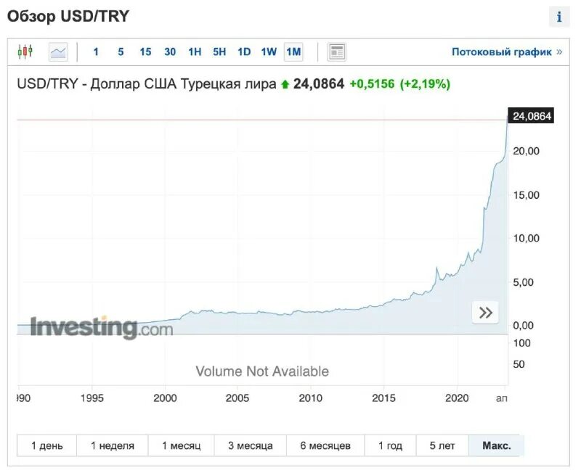Image resolution: width=581 pixels, height=473 pixels.
Task: Click the 2015 label on the time axis
Action: [x=383, y=398]
